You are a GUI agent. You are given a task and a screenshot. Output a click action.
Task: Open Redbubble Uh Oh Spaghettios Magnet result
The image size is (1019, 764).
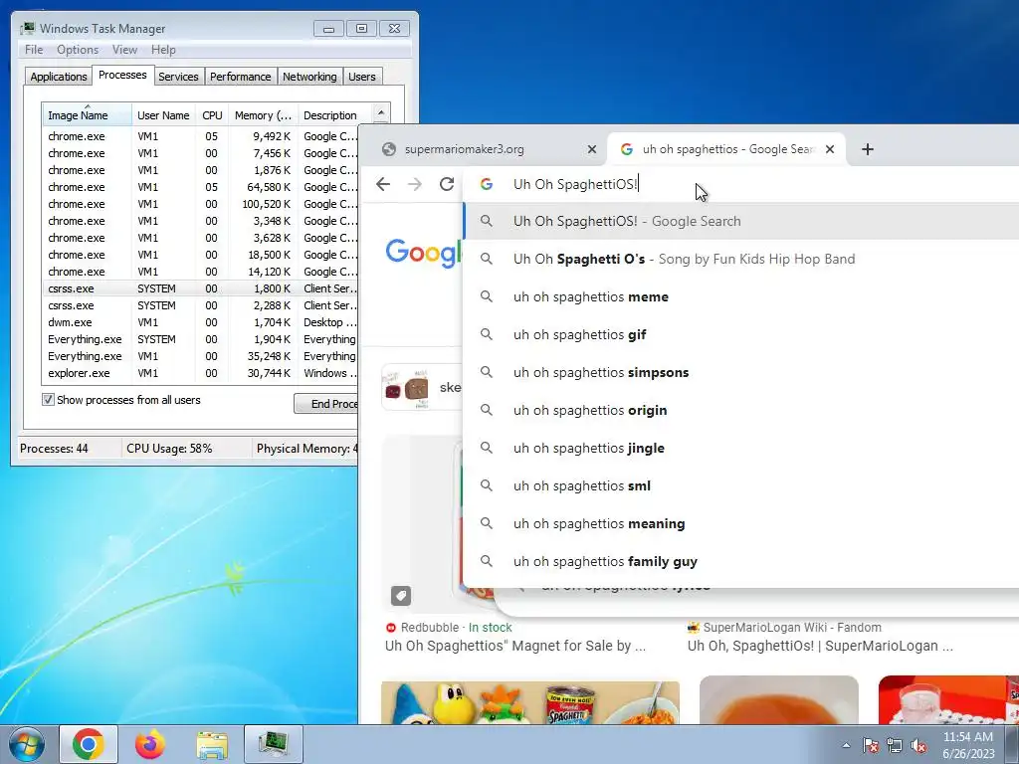[515, 646]
